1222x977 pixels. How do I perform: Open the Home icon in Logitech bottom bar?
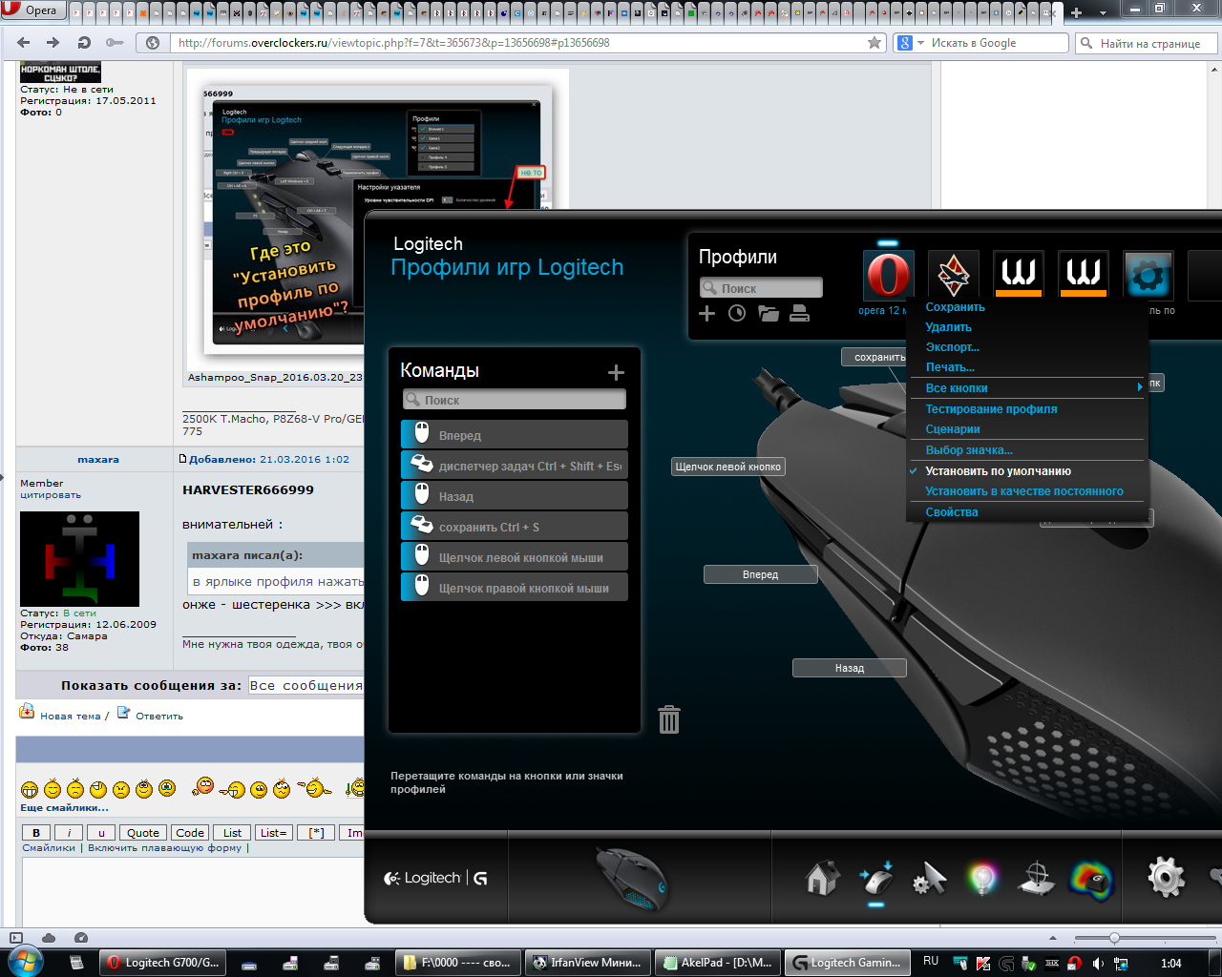click(822, 878)
